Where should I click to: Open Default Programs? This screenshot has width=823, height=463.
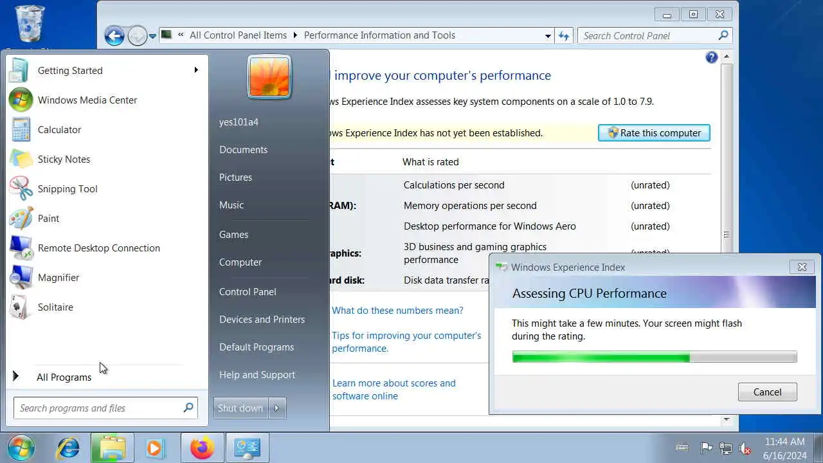point(257,347)
